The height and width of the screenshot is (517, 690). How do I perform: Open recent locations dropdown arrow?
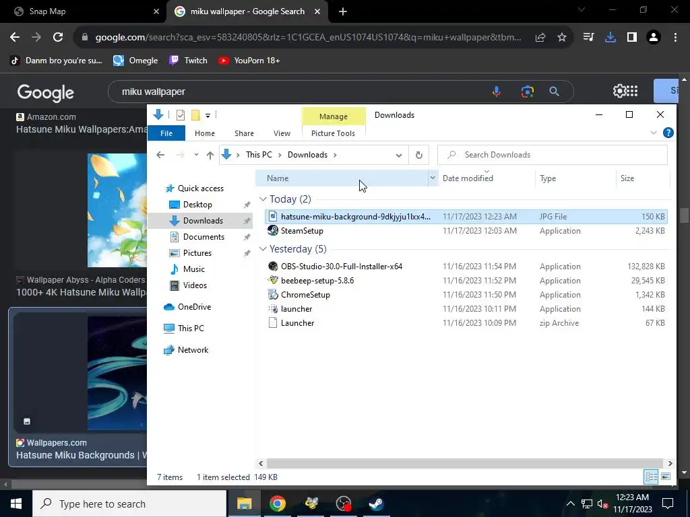coord(196,155)
